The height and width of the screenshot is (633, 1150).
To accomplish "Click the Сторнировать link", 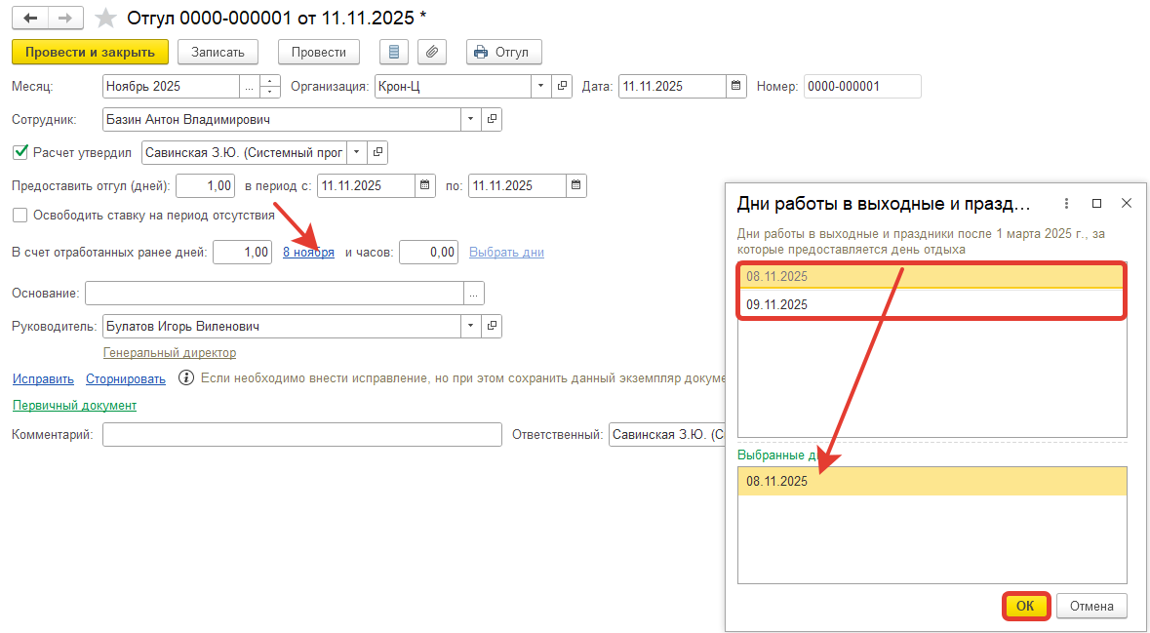I will click(126, 378).
